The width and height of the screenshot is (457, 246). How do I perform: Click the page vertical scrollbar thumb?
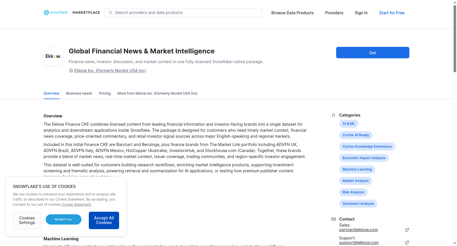(455, 39)
